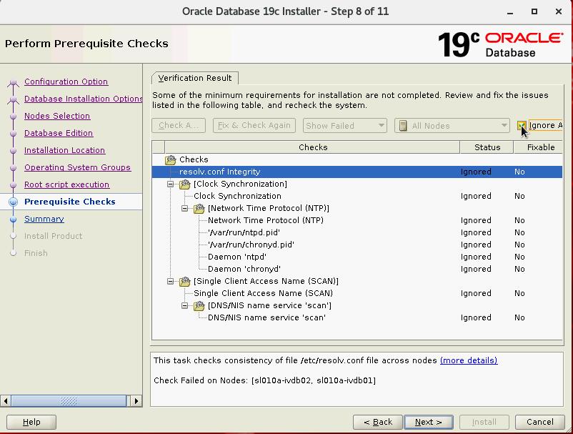Click the Single Client Access Name folder icon
This screenshot has height=434, width=573.
(184, 282)
